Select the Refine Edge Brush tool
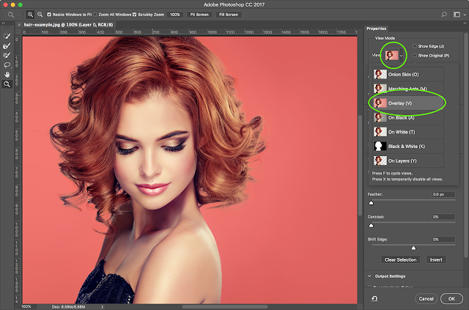This screenshot has height=310, width=469. [x=7, y=45]
